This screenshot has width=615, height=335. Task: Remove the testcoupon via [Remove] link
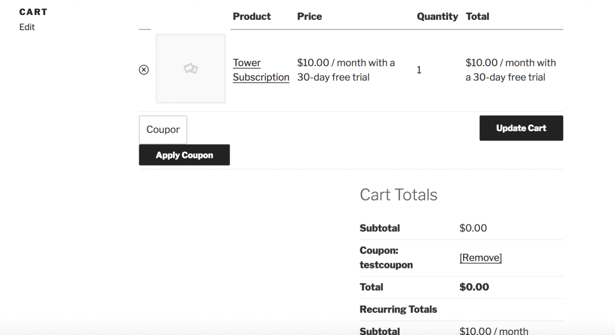[x=480, y=258]
